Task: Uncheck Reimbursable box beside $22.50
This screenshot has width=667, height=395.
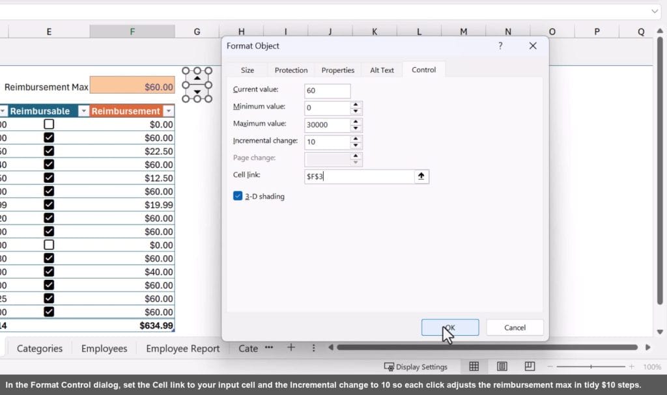Action: point(49,151)
